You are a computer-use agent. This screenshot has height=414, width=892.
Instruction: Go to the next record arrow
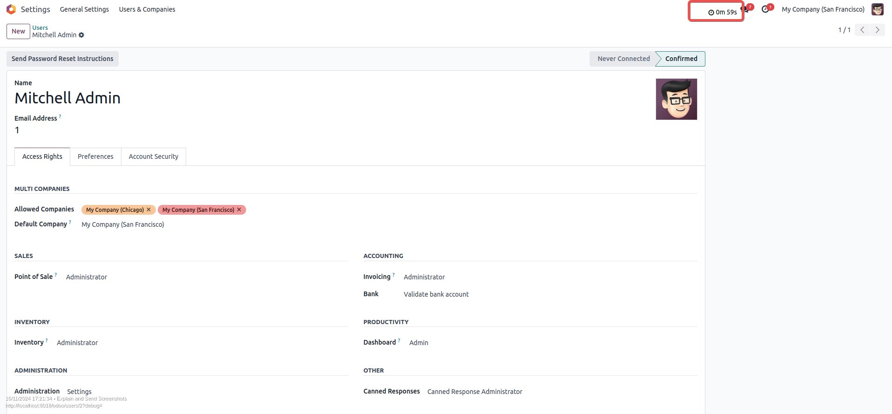(x=878, y=30)
